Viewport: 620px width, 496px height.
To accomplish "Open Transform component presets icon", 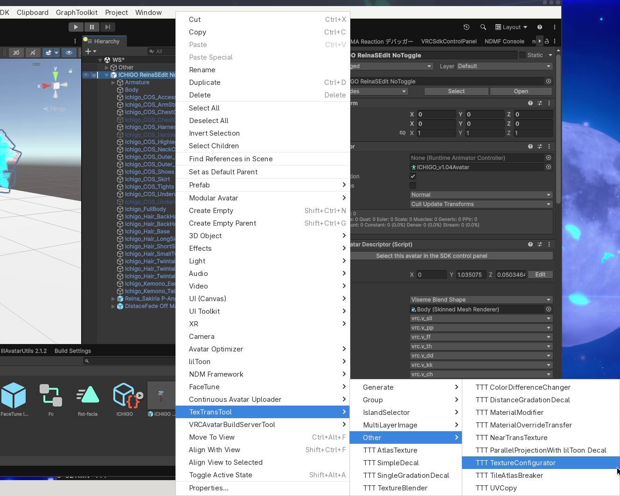I will tap(540, 103).
